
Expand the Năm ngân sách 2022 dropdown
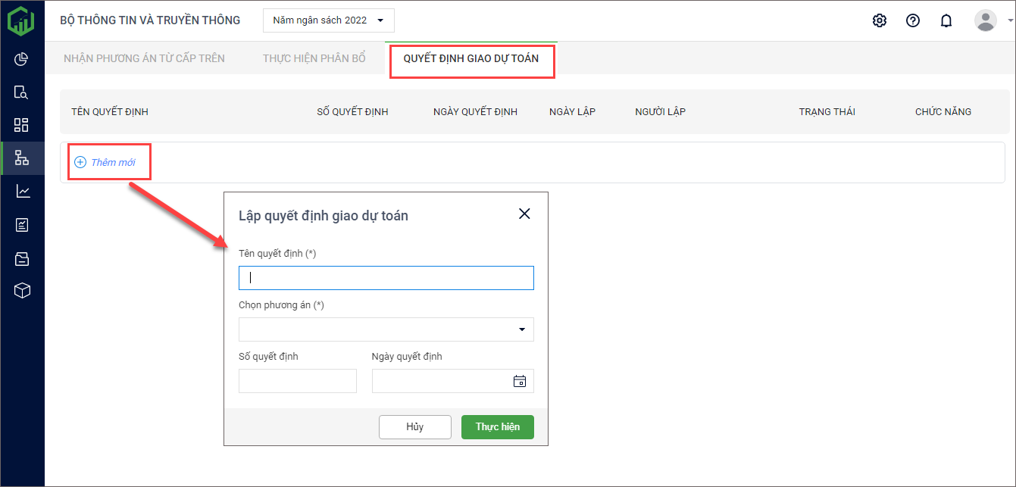pos(328,20)
